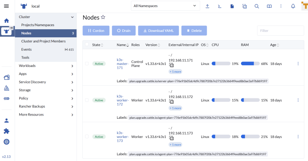The height and width of the screenshot is (161, 308).
Task: Open the notifications bell icon
Action: point(293,6)
